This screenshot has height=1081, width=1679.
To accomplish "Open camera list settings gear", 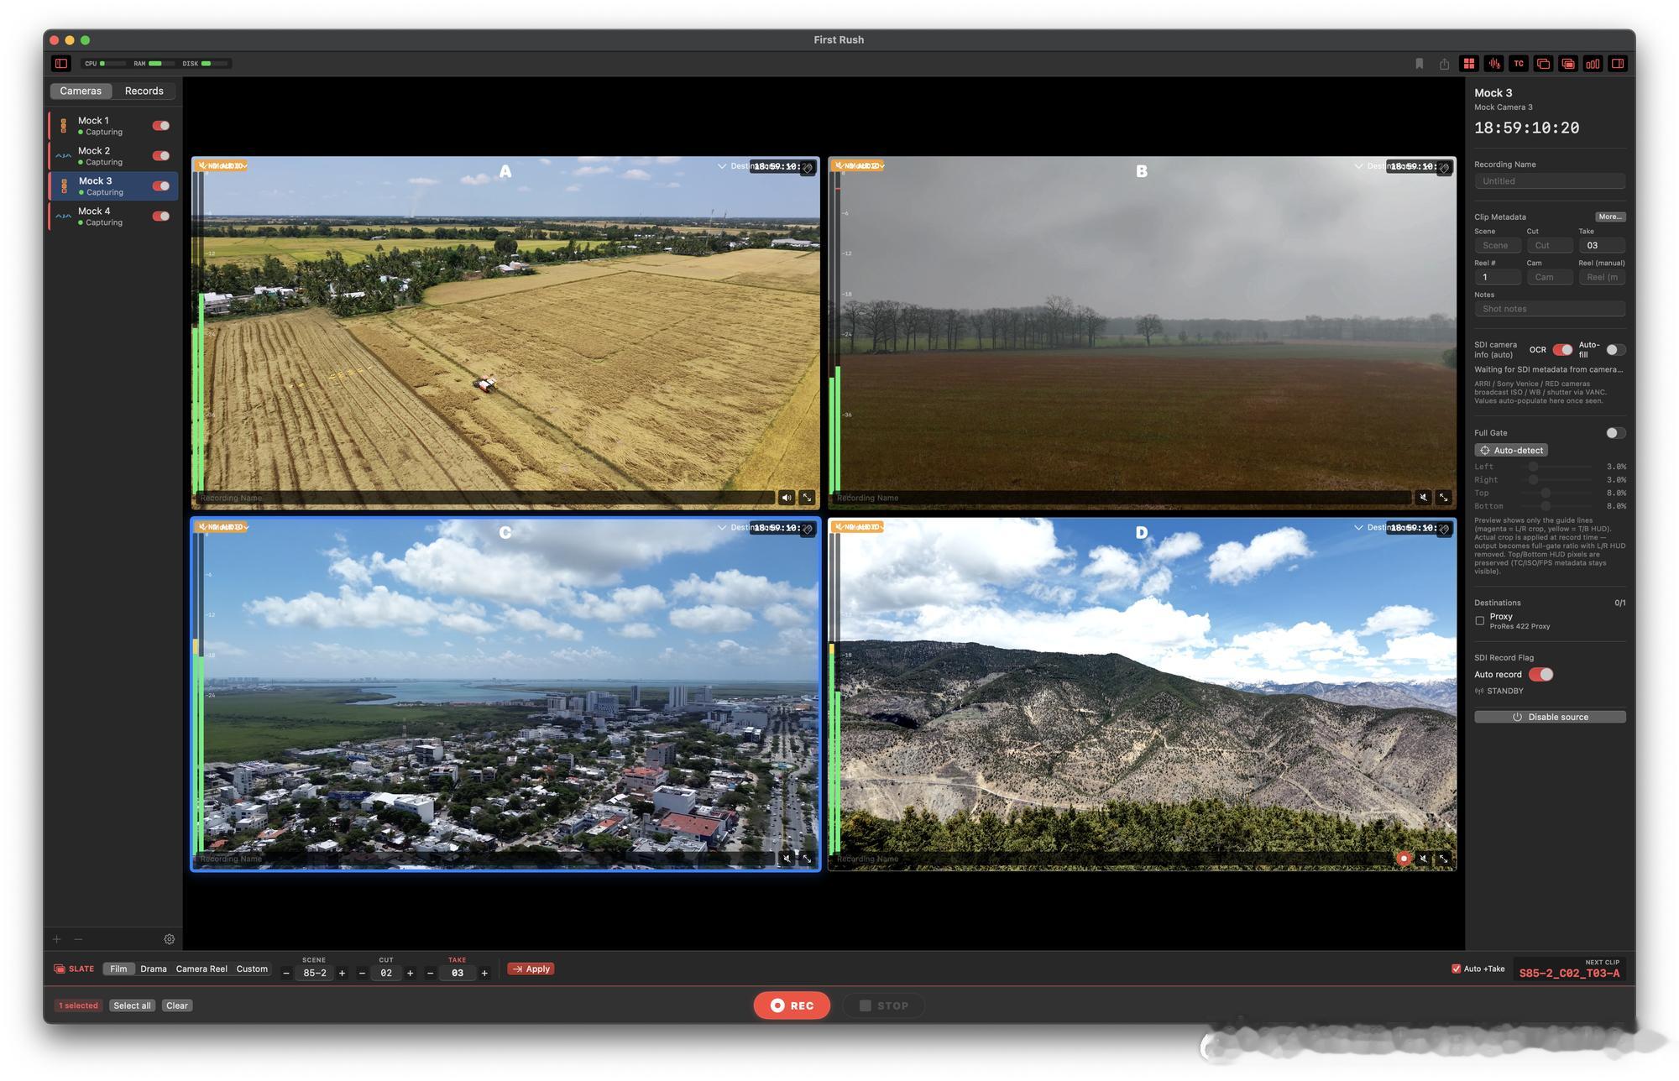I will tap(170, 939).
